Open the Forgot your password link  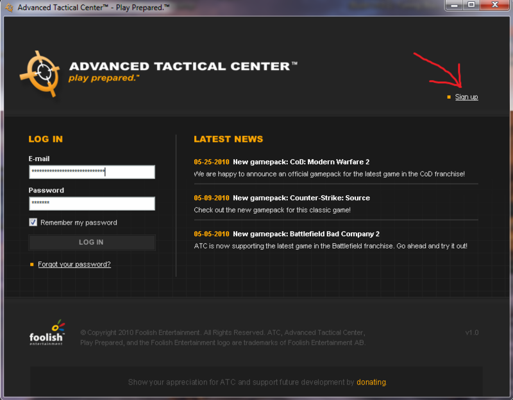[x=74, y=265]
